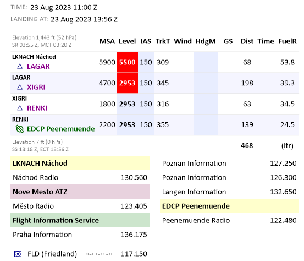Select the Nove Mesto ATZ header

click(x=80, y=192)
